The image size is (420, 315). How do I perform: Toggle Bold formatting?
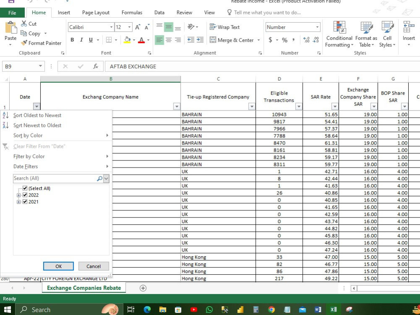[72, 40]
